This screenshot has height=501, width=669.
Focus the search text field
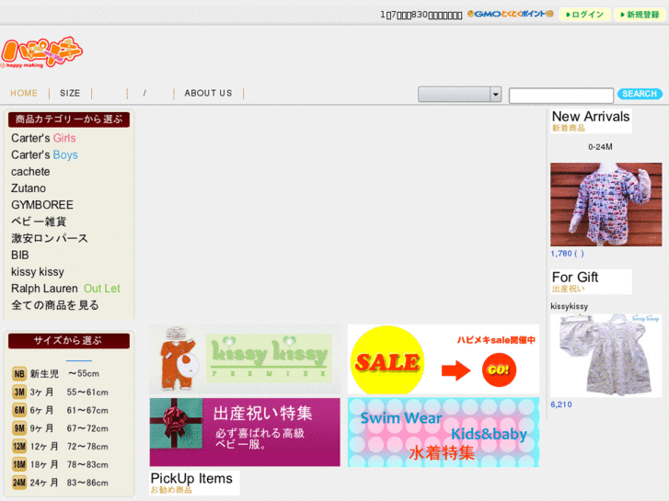[561, 96]
